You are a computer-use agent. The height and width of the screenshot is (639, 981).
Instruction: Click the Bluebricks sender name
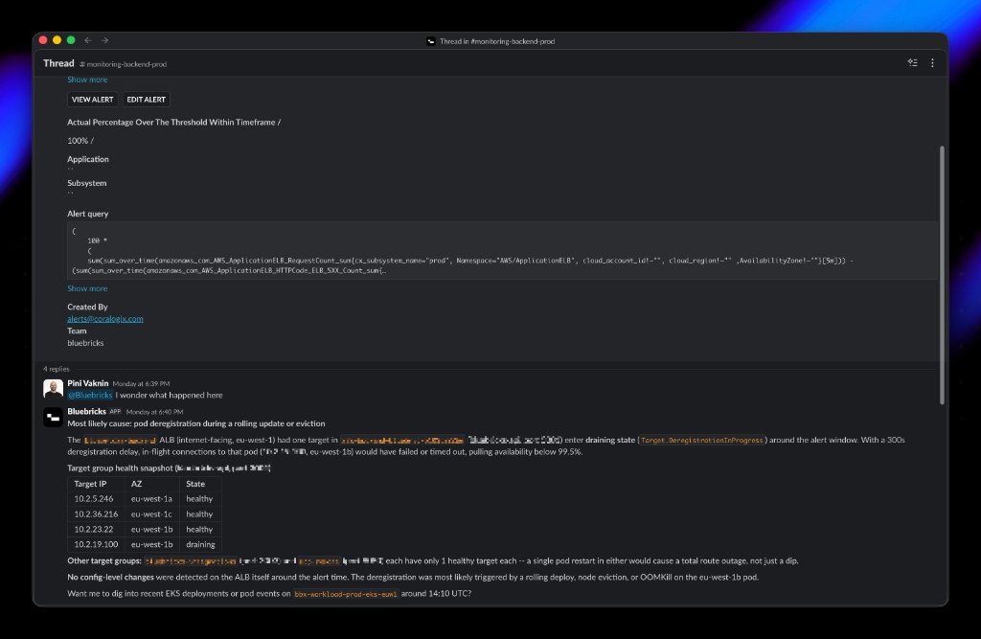click(x=86, y=411)
